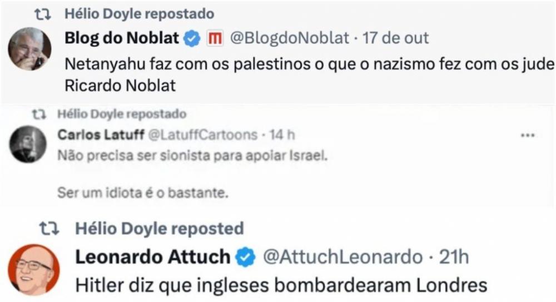Open Blog do Noblat's profile picture
The image size is (556, 302).
[x=29, y=49]
